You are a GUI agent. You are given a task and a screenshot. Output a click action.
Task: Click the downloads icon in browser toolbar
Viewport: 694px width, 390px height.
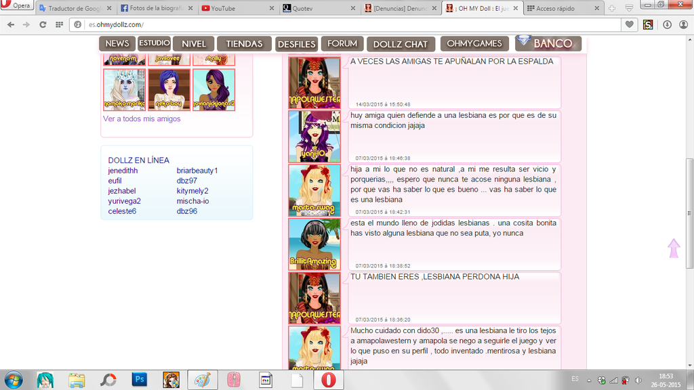(667, 24)
